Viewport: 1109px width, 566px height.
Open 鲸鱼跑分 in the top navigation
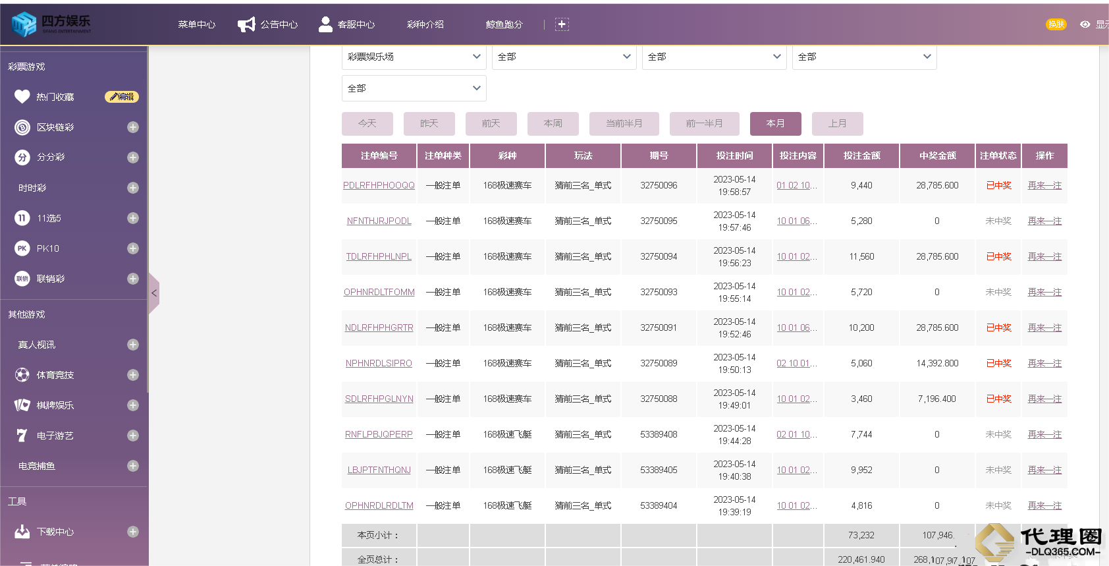click(504, 24)
